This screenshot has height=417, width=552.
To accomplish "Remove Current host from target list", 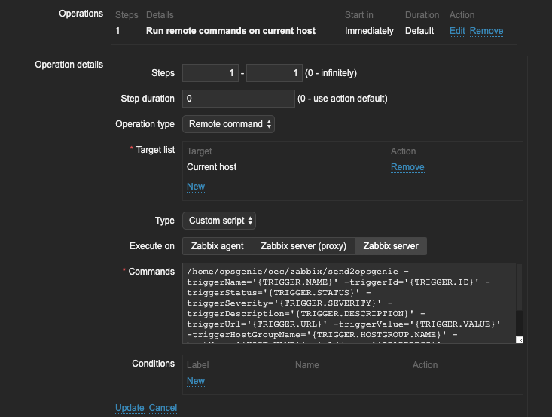I will (407, 167).
